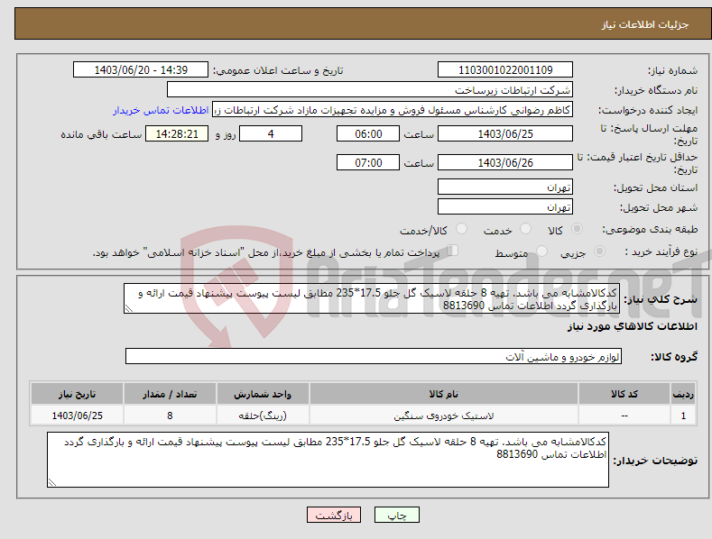The width and height of the screenshot is (712, 539).
Task: Click the price validity date 1403/06/26 field
Action: [505, 162]
